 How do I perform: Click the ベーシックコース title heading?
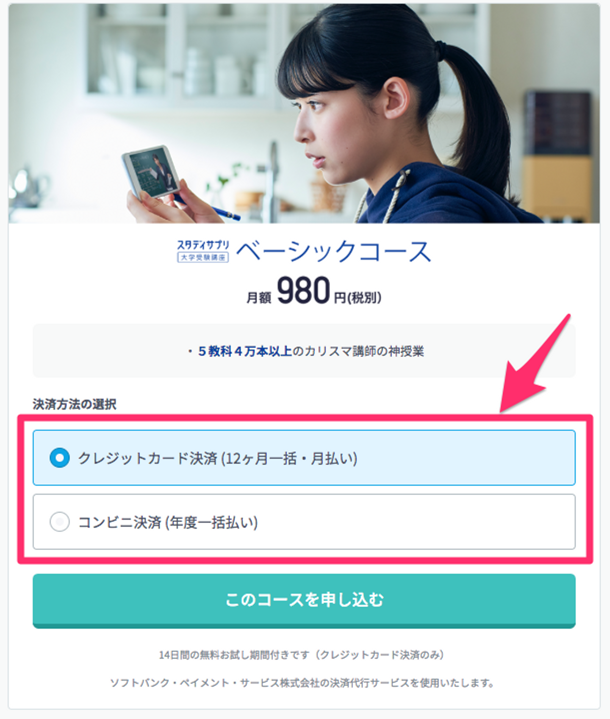click(333, 251)
